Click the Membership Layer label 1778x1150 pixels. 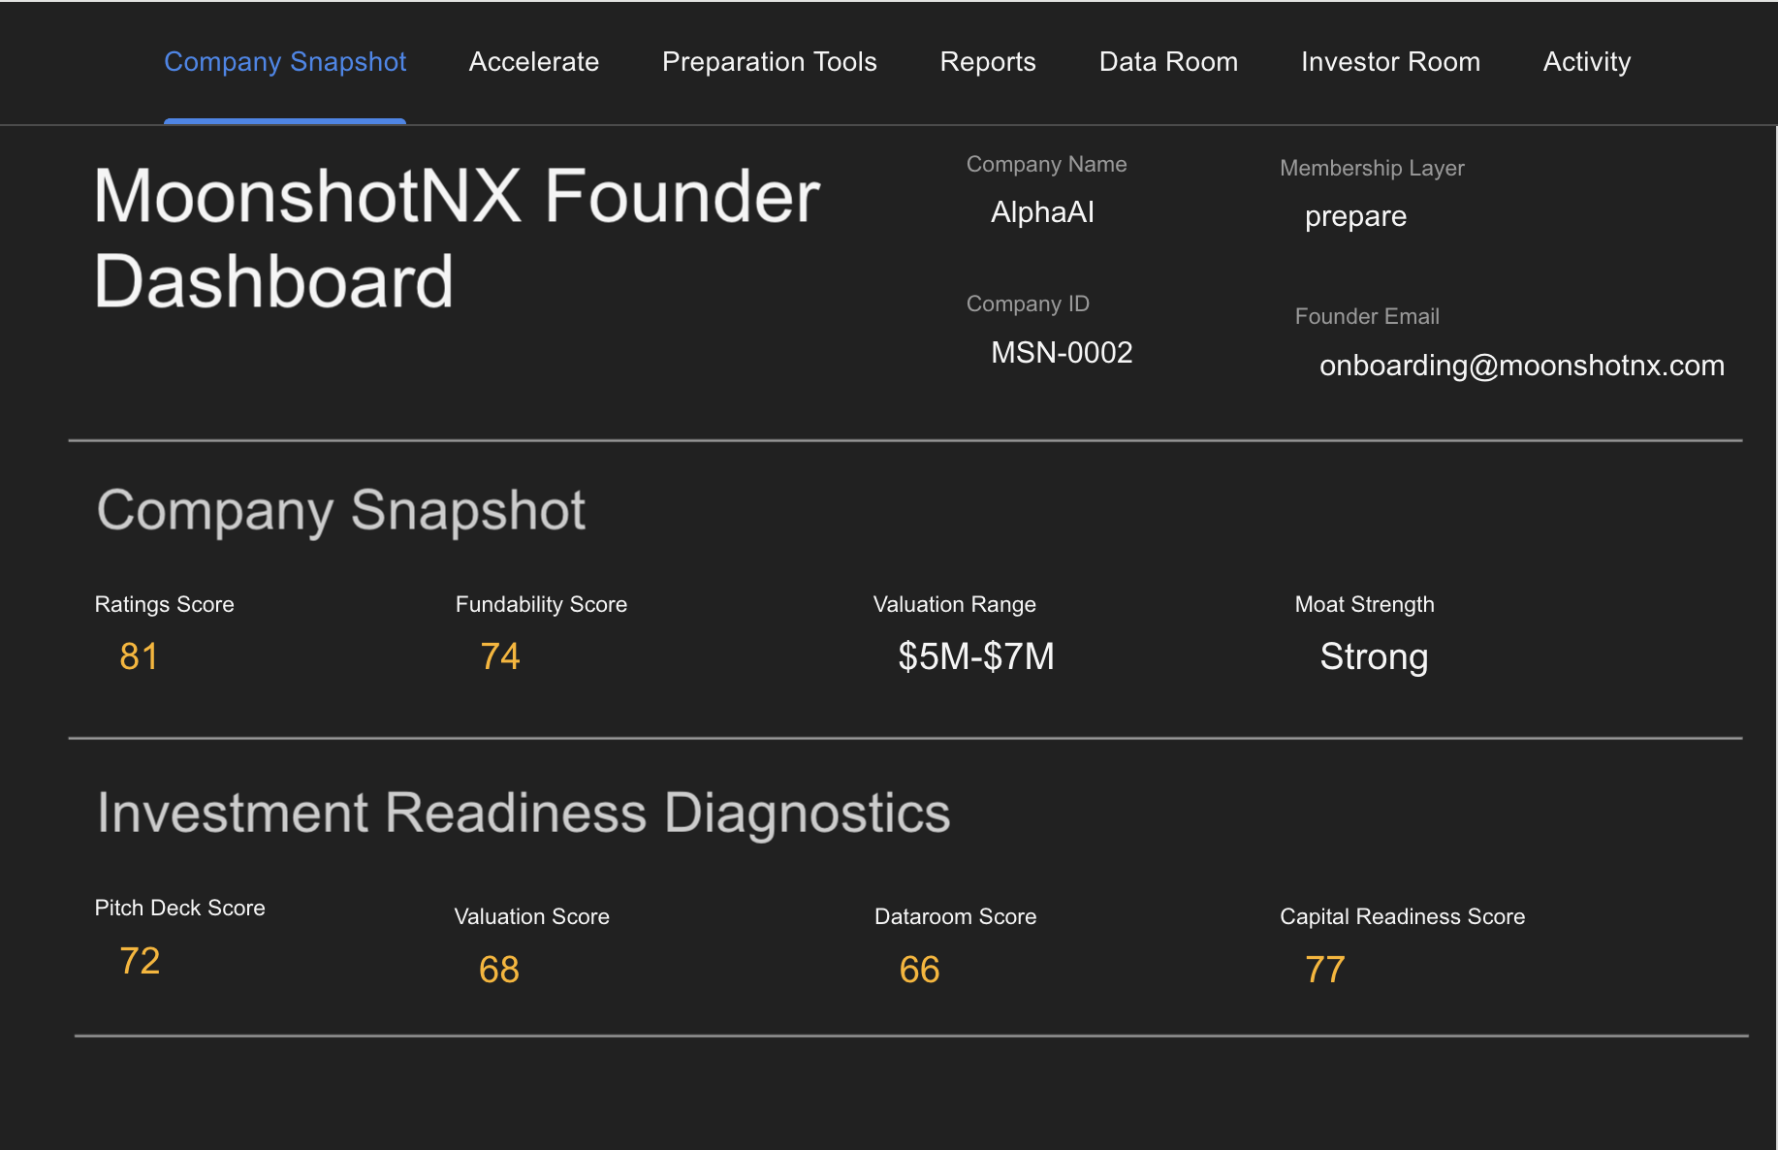(1372, 168)
